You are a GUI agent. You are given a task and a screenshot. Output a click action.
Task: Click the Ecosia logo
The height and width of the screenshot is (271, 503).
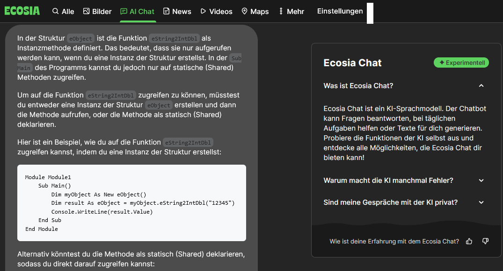coord(22,11)
